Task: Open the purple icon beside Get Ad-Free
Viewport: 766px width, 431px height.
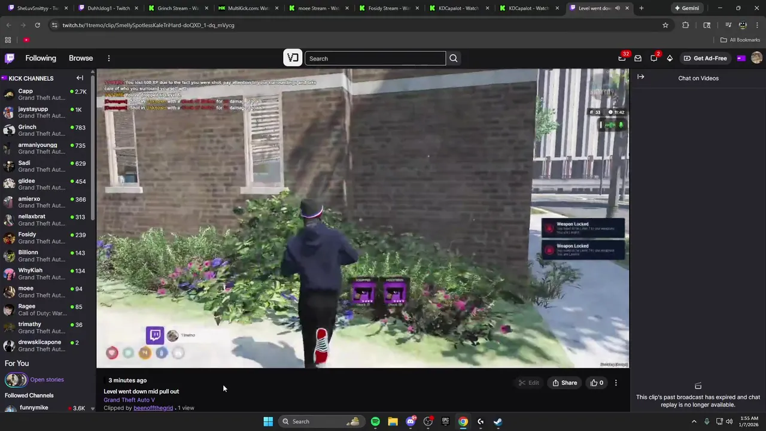Action: point(741,58)
